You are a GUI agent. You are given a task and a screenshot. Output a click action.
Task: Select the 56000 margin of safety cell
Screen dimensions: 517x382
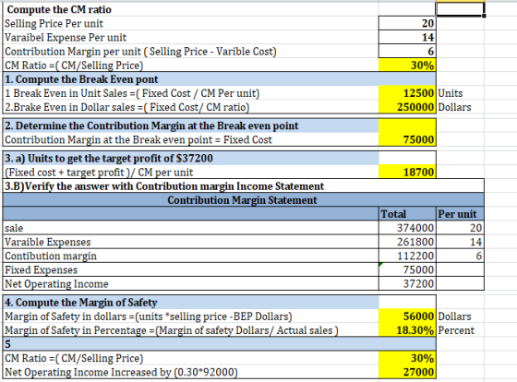tap(407, 316)
